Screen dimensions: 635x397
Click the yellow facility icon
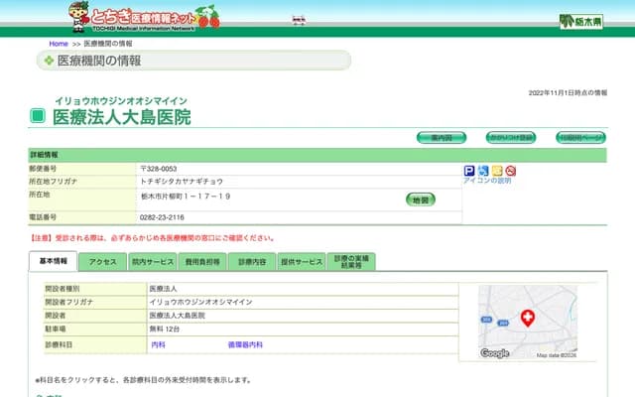tap(497, 171)
